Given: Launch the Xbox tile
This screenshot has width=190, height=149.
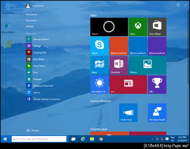Looking at the screenshot, I should 138,27.
